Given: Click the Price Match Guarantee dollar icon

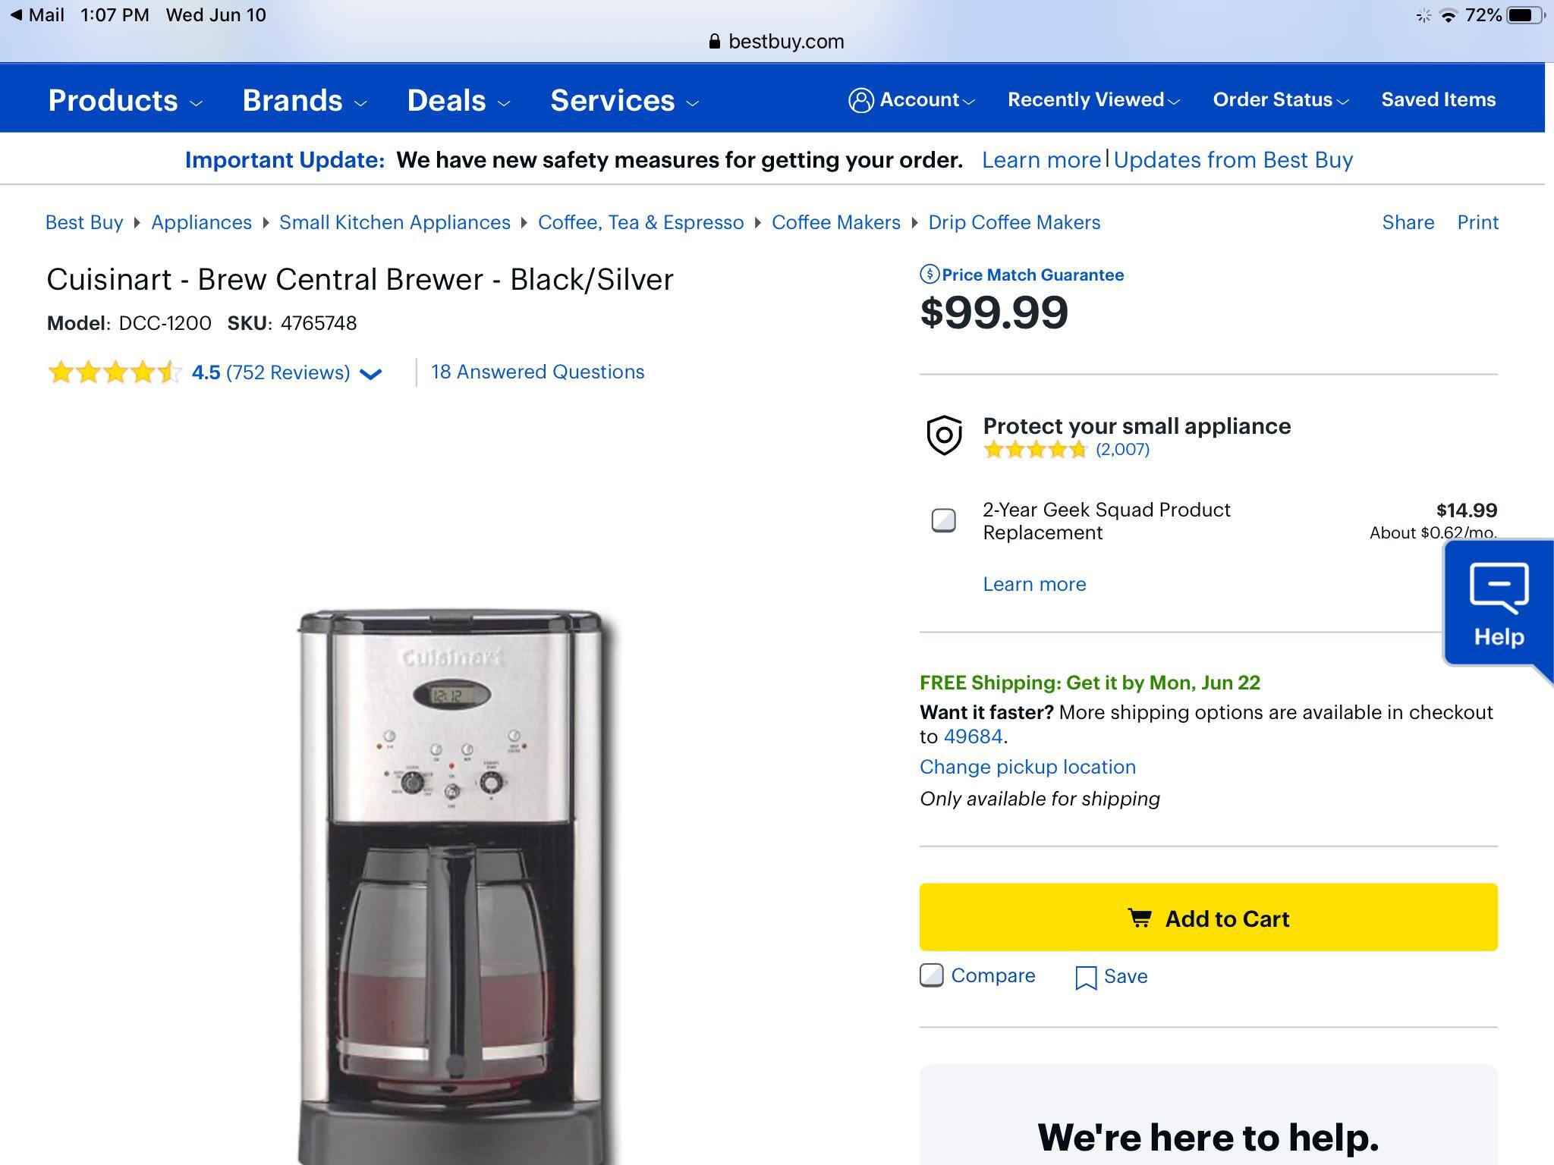Looking at the screenshot, I should coord(930,275).
